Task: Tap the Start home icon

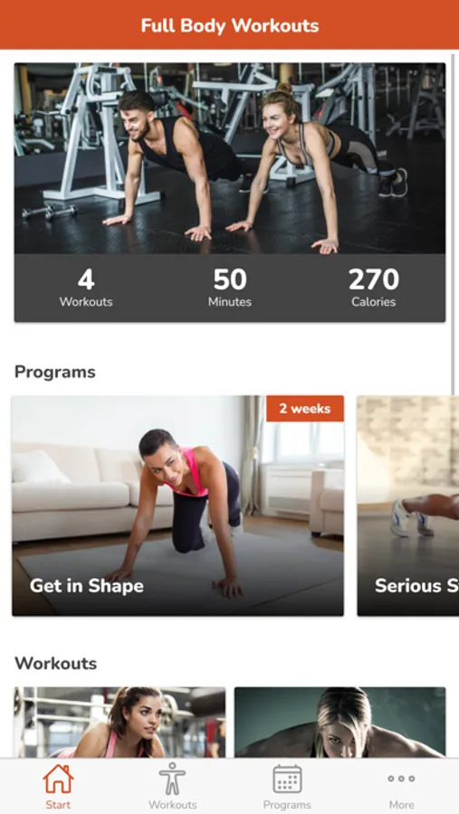Action: pyautogui.click(x=58, y=779)
